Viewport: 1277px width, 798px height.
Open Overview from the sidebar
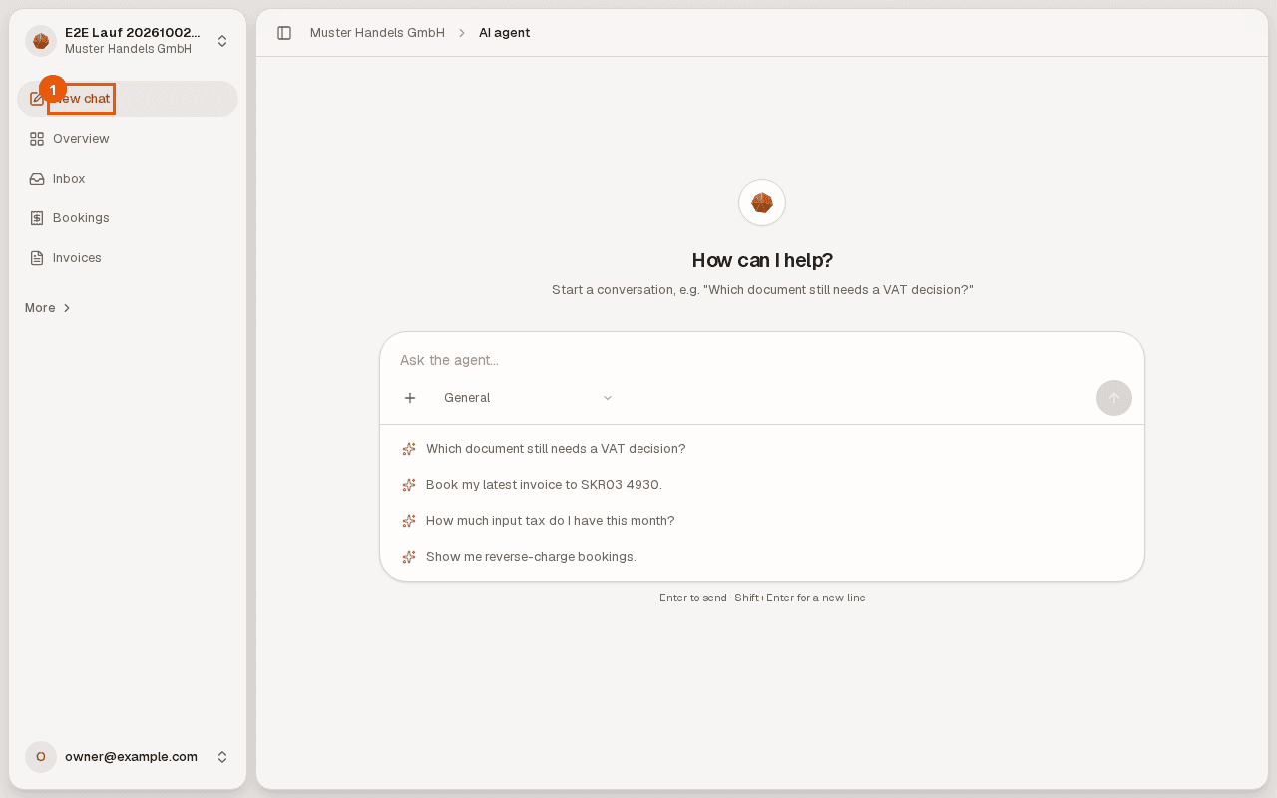tap(128, 139)
